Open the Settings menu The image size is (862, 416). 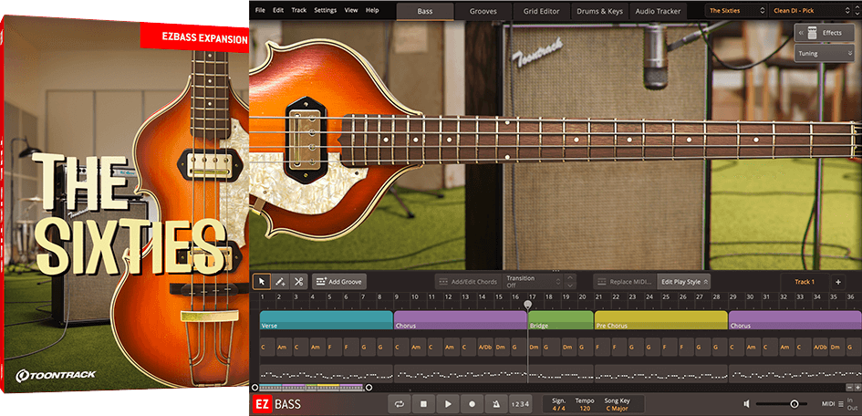(x=325, y=10)
